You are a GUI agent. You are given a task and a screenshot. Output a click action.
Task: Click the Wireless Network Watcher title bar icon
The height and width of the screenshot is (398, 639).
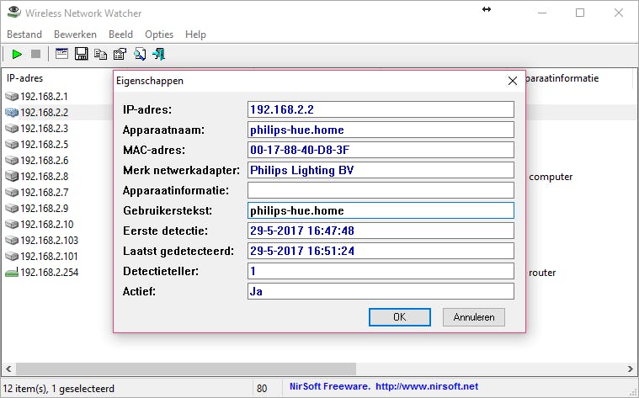(x=13, y=12)
